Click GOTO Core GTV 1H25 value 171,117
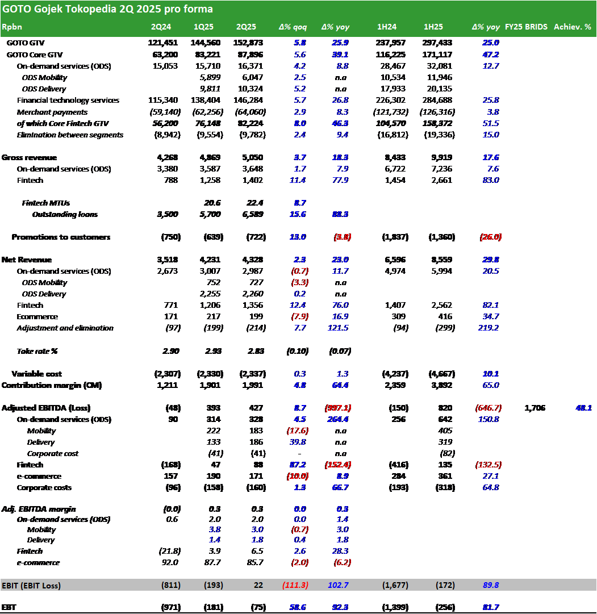597x614 pixels. [x=437, y=55]
